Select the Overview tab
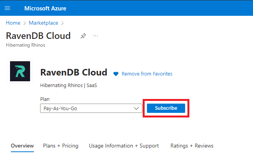This screenshot has height=161, width=253. pos(22,146)
